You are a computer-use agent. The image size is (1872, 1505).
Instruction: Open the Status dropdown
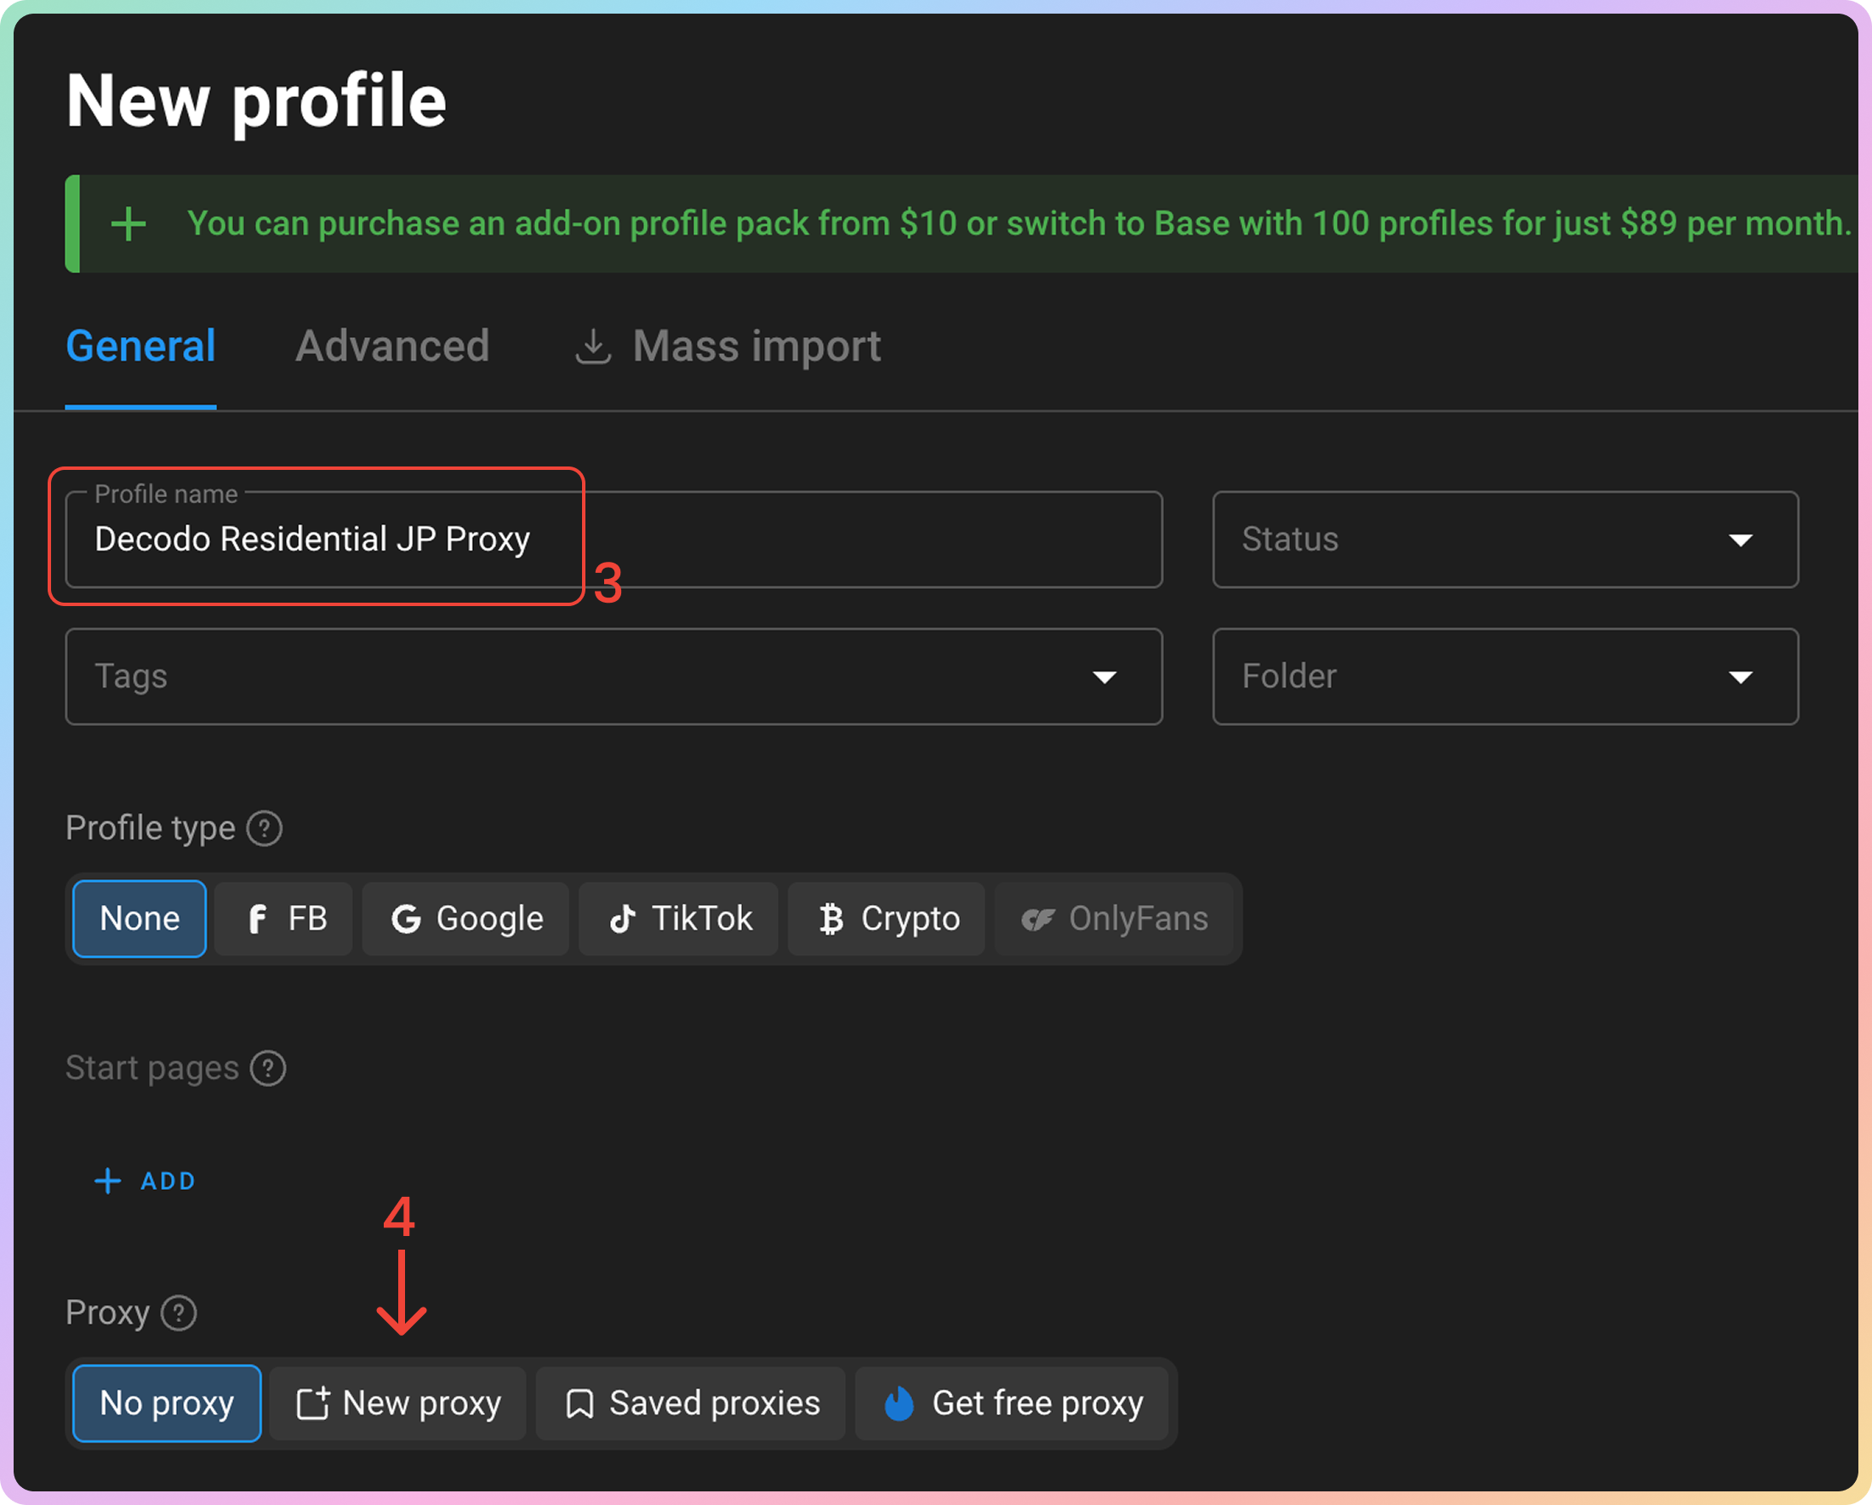tap(1504, 540)
